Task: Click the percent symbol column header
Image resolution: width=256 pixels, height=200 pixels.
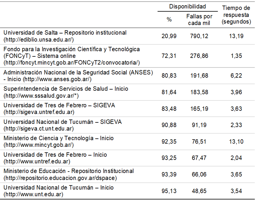Action: 169,20
